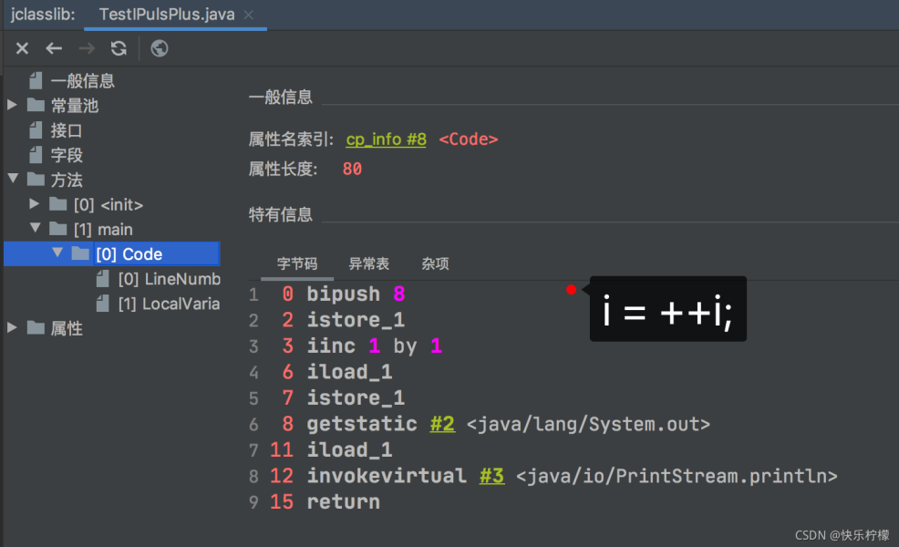Click the iinc 1 by 1 instruction
This screenshot has height=547, width=899.
(374, 346)
